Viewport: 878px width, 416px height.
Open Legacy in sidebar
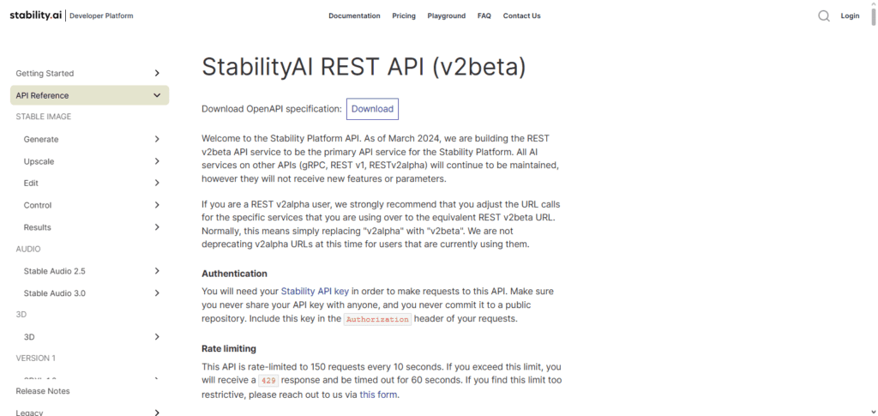(x=29, y=413)
